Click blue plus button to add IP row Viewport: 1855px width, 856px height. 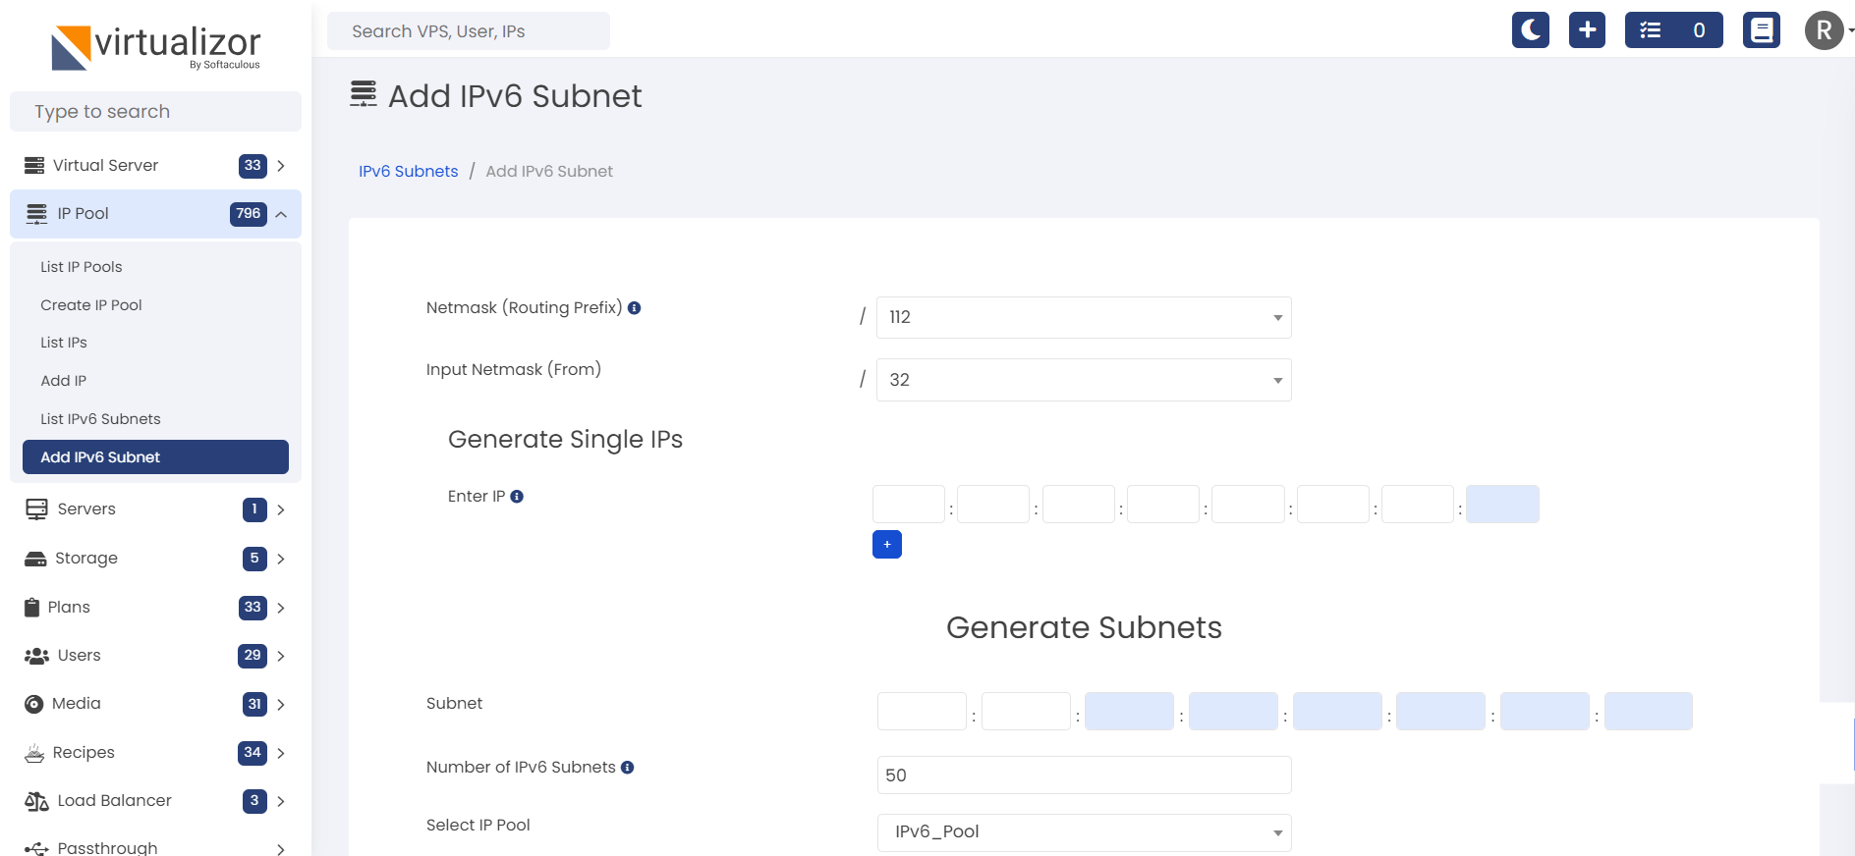(887, 544)
